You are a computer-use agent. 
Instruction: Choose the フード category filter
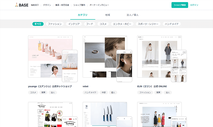point(90,24)
